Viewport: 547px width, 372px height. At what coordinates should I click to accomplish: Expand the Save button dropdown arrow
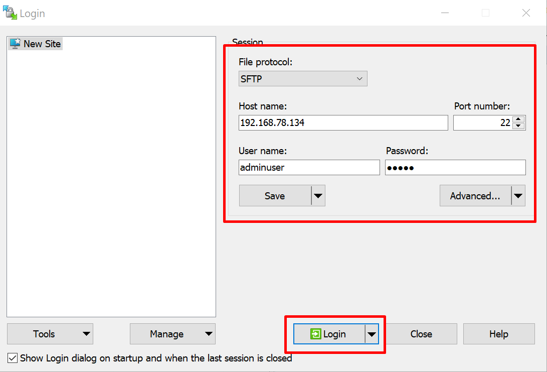pyautogui.click(x=318, y=196)
